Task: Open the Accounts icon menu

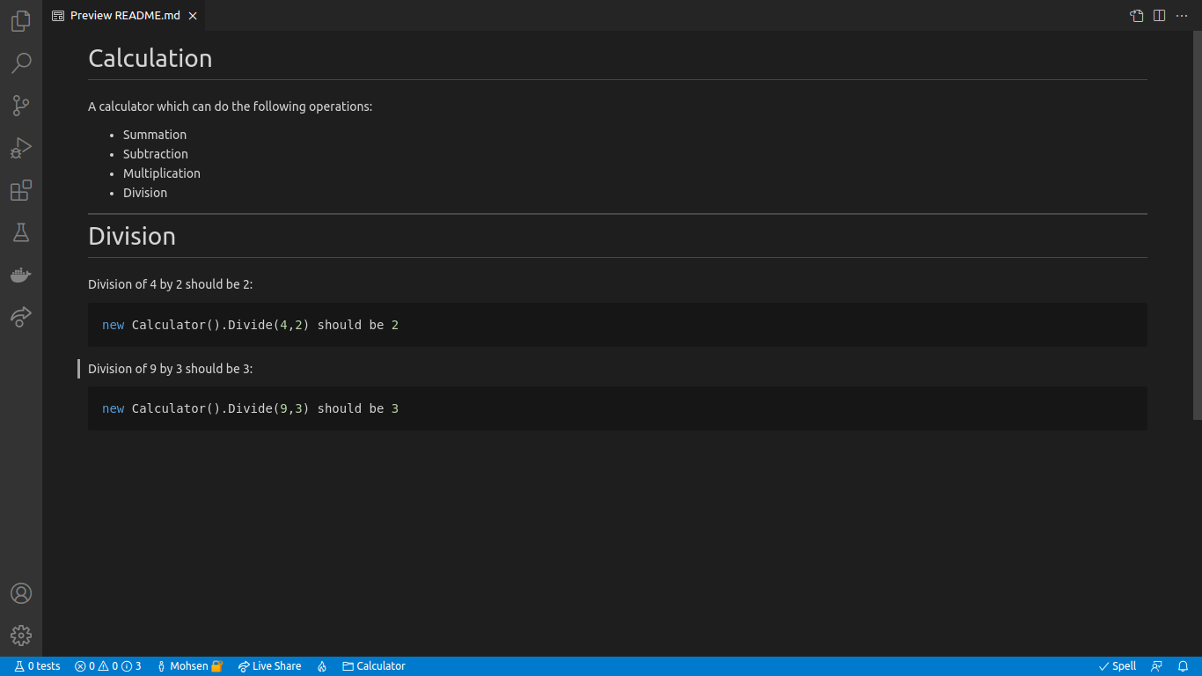Action: [21, 593]
